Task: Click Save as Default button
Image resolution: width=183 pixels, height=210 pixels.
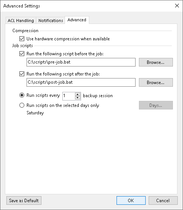Action: 24,201
